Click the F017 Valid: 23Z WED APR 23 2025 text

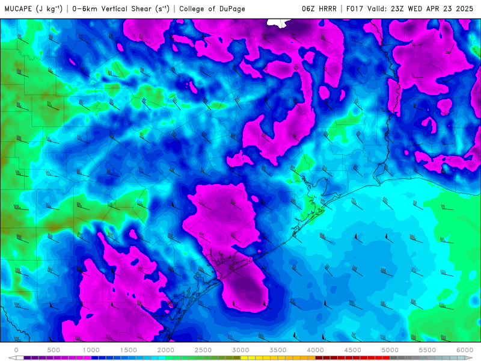(409, 8)
